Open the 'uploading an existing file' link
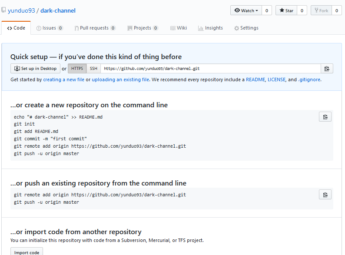 pyautogui.click(x=120, y=80)
